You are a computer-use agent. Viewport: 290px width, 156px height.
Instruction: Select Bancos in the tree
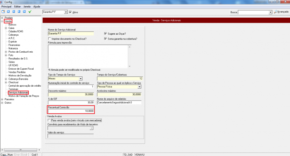click(12, 25)
